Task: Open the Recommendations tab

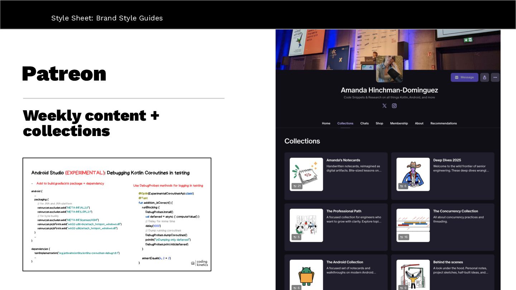Action: point(444,124)
